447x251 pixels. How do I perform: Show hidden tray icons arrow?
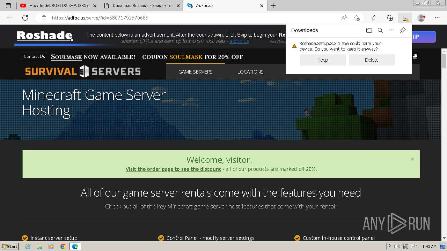(x=389, y=246)
